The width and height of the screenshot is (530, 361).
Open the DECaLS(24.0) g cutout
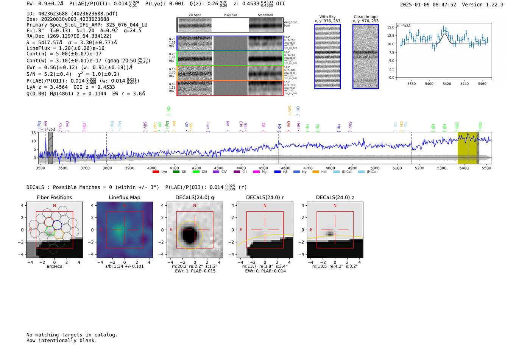(195, 230)
